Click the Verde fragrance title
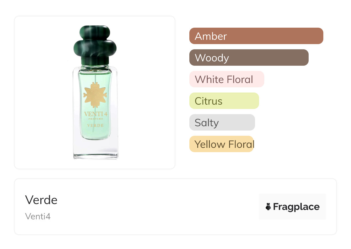The width and height of the screenshot is (351, 249). tap(41, 200)
